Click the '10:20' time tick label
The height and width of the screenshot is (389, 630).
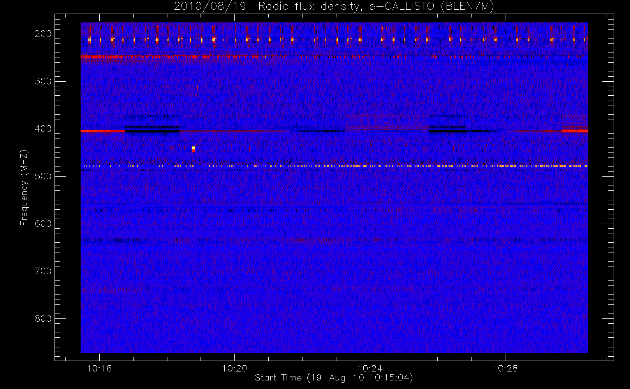click(235, 368)
